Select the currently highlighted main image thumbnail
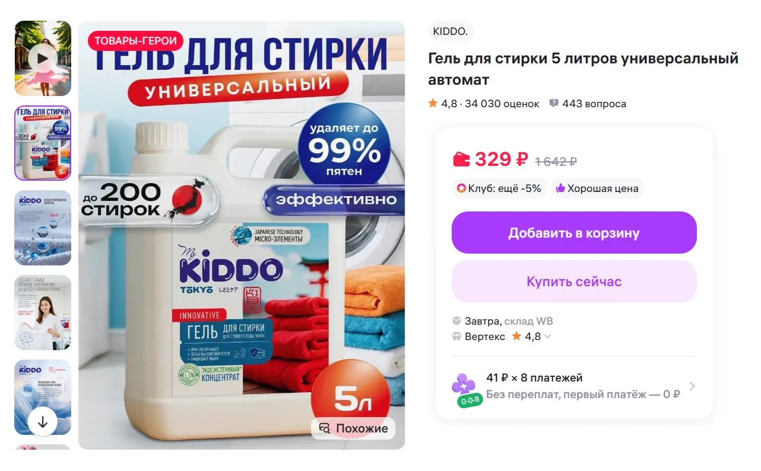The height and width of the screenshot is (471, 761). tap(43, 143)
